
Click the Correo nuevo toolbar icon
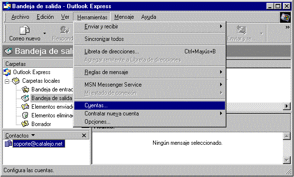coord(25,30)
